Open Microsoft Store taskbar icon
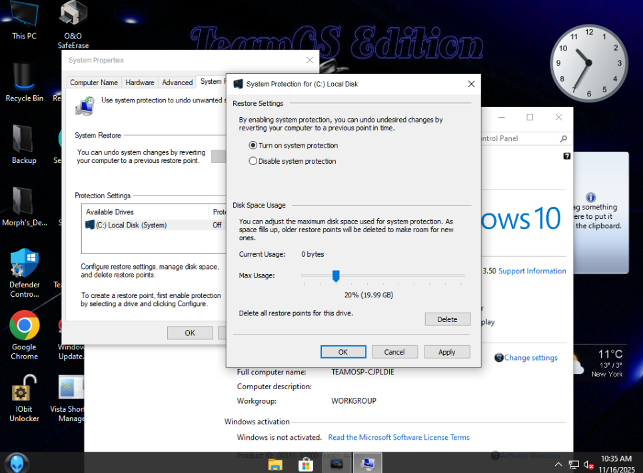The height and width of the screenshot is (473, 643). 305,464
